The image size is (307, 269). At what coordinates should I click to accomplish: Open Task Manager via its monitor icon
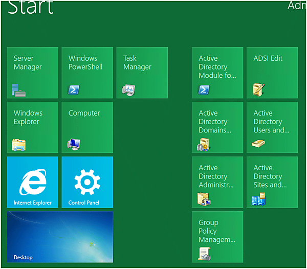(x=128, y=90)
